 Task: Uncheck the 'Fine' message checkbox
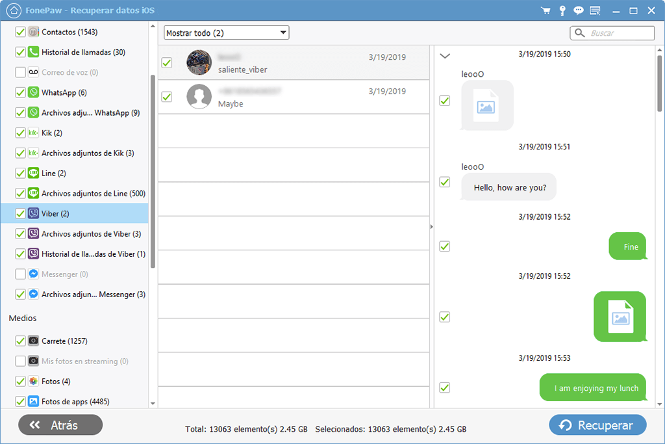pyautogui.click(x=444, y=246)
